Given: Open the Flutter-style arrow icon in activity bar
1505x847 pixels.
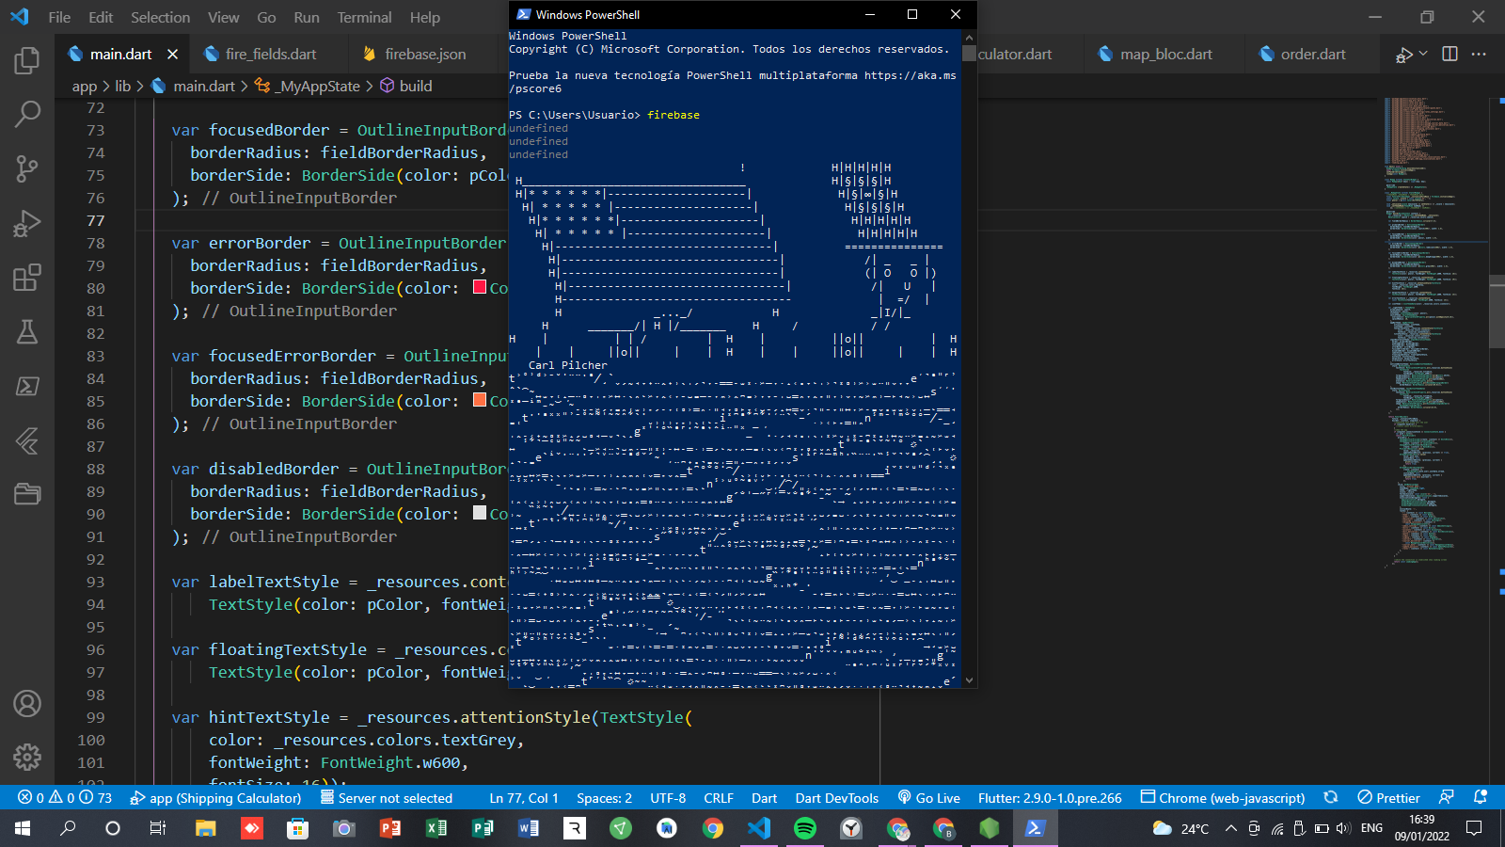Looking at the screenshot, I should coord(27,439).
